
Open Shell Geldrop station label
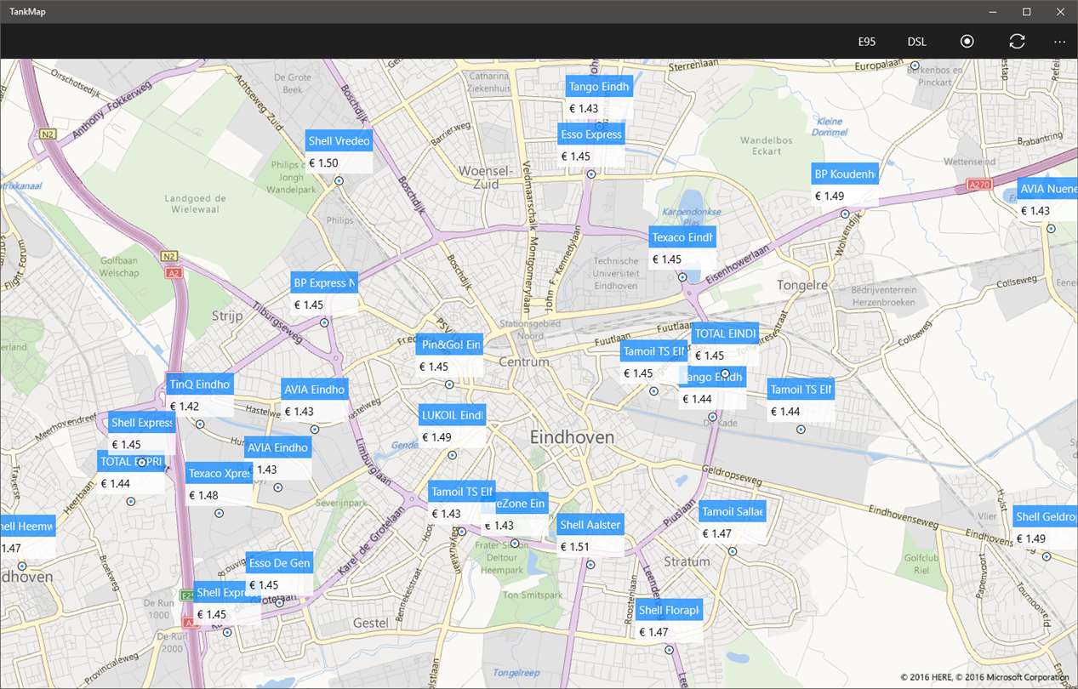(1045, 516)
